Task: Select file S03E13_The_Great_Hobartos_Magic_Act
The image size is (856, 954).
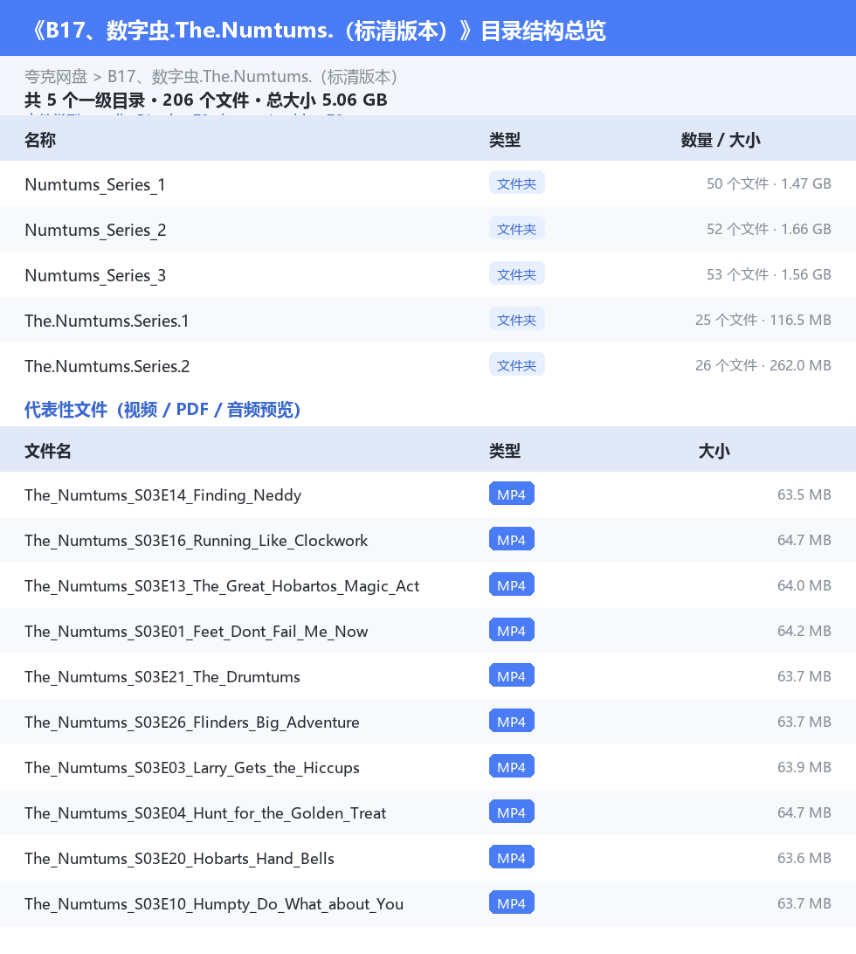Action: (x=222, y=586)
